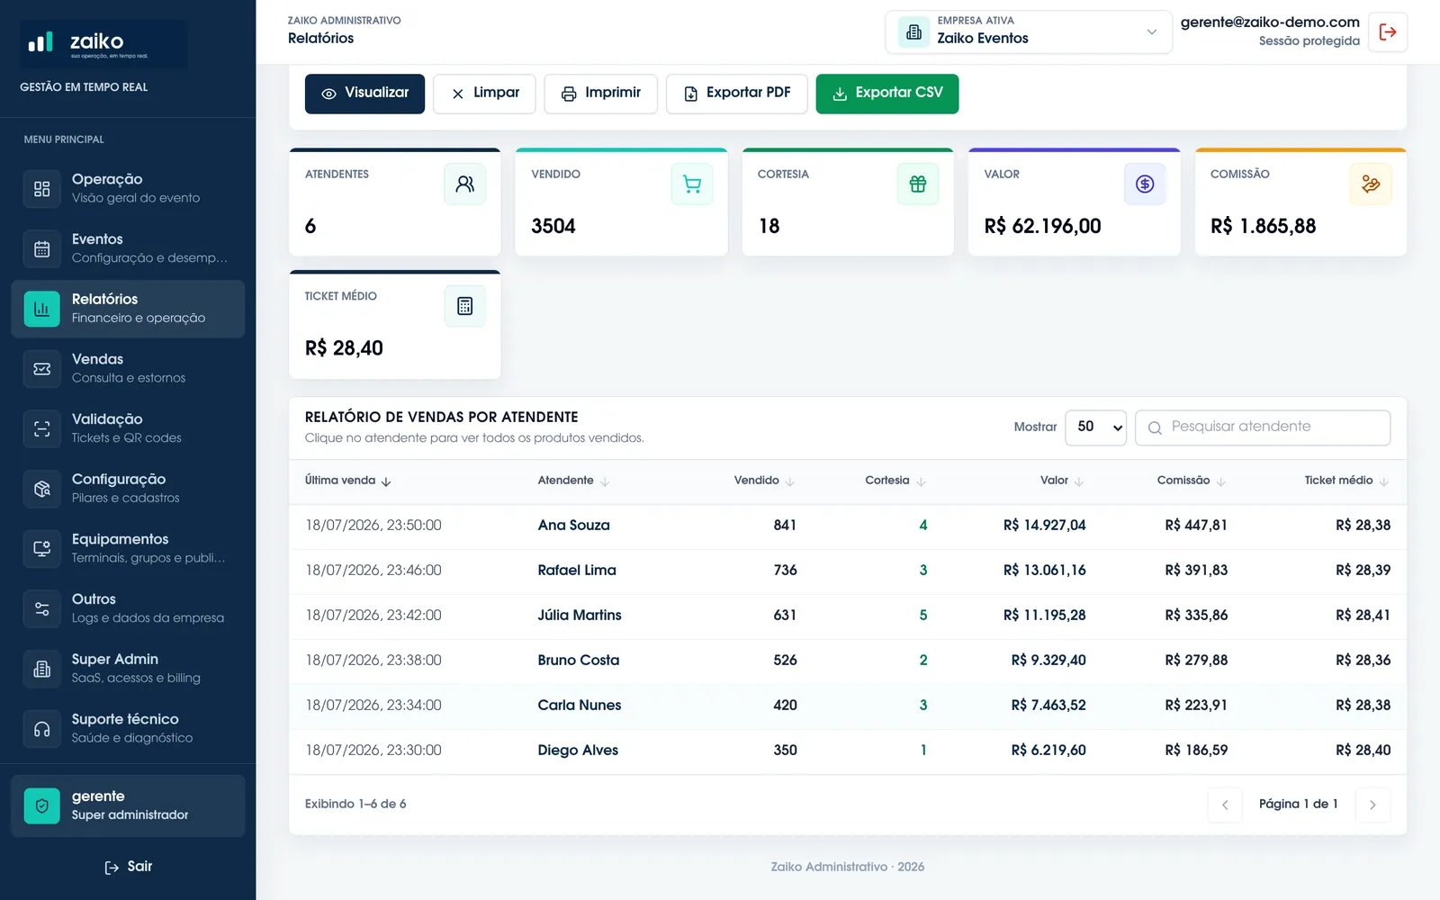The height and width of the screenshot is (900, 1440).
Task: Click the zaiko logo in the sidebar
Action: [103, 44]
